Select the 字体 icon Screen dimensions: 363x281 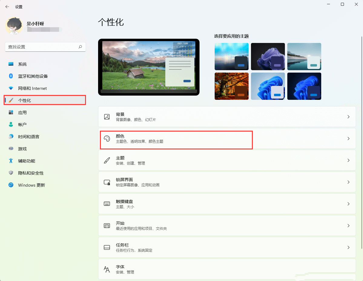tap(107, 269)
